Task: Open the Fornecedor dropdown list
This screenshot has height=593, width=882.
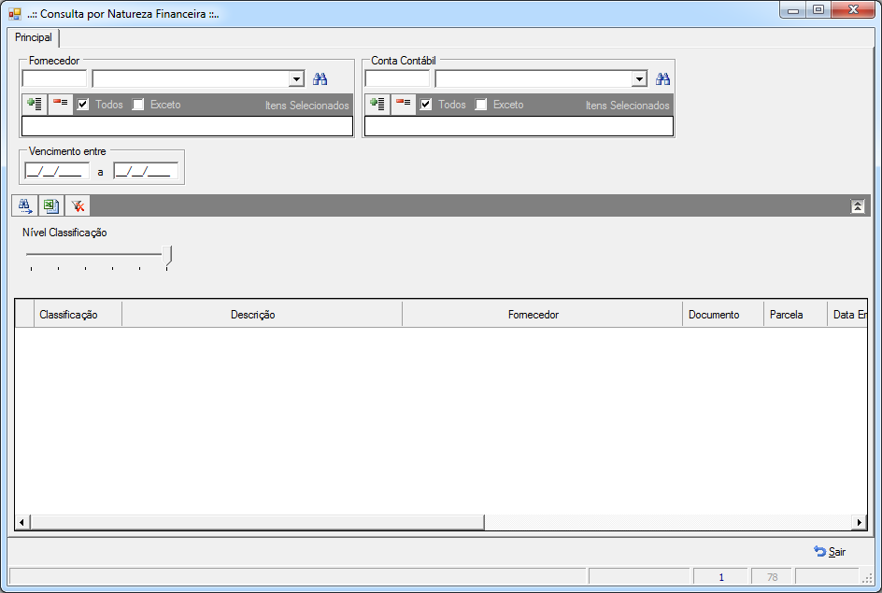Action: click(296, 78)
